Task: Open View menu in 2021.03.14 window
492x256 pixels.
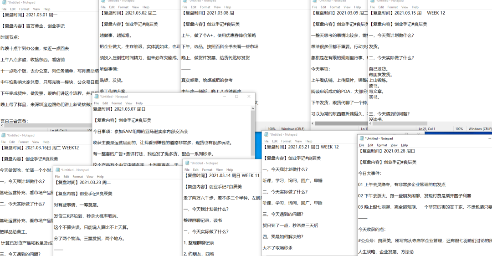Action: [219, 170]
